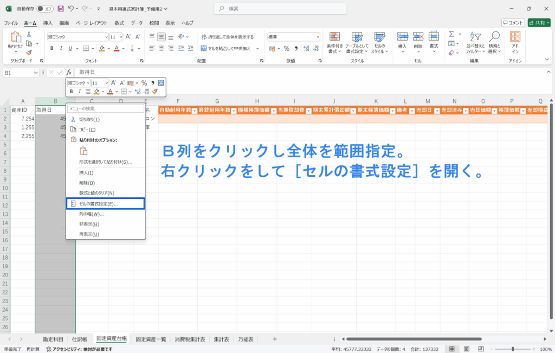Viewport: 555px width, 353px height.
Task: Open the ファイル menu tab
Action: pos(11,23)
